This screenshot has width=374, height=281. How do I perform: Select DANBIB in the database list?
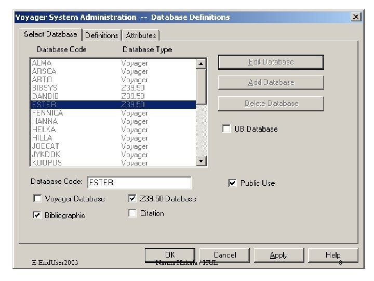point(113,96)
